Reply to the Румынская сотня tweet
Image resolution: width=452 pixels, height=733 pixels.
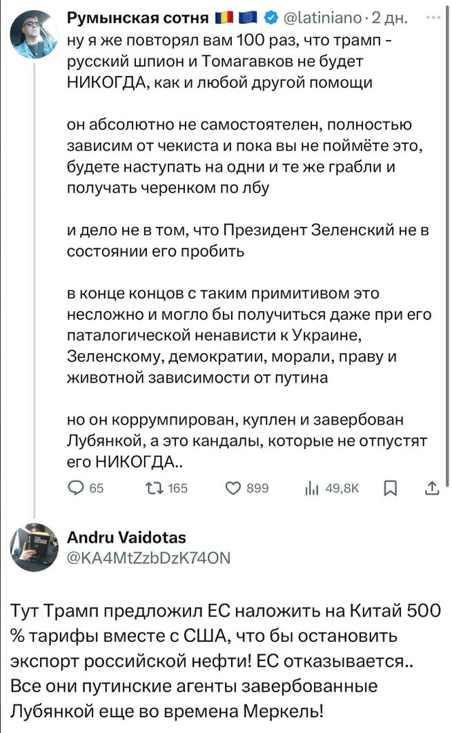pos(75,489)
